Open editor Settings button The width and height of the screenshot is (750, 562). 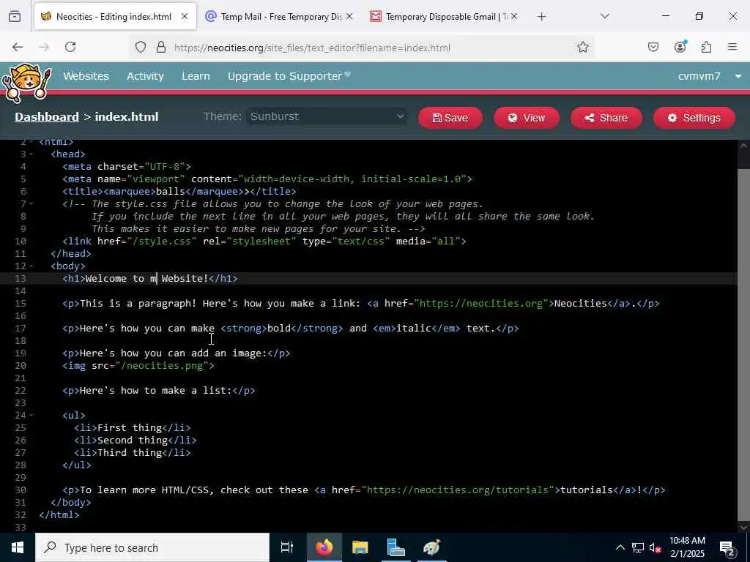click(694, 118)
